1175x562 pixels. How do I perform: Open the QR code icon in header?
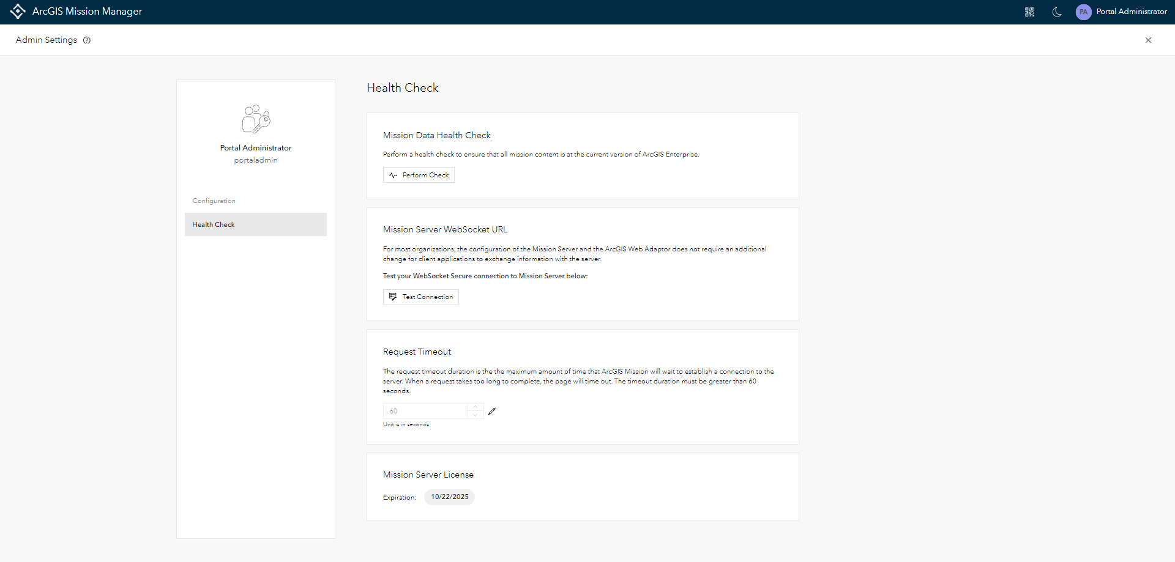(1030, 12)
